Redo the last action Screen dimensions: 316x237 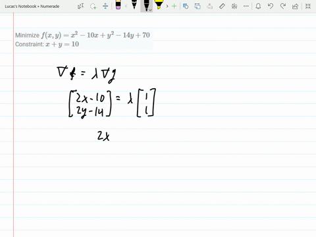click(283, 6)
